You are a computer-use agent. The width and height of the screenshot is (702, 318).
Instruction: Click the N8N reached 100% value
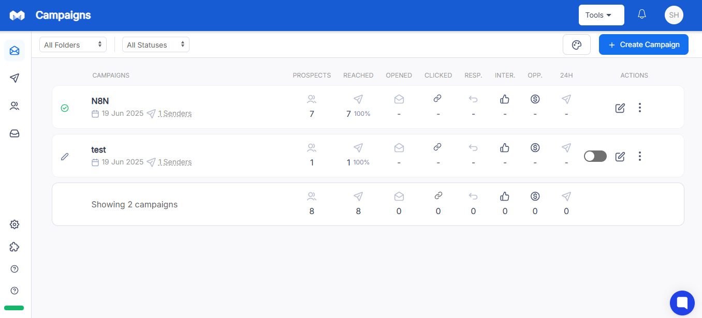(362, 114)
